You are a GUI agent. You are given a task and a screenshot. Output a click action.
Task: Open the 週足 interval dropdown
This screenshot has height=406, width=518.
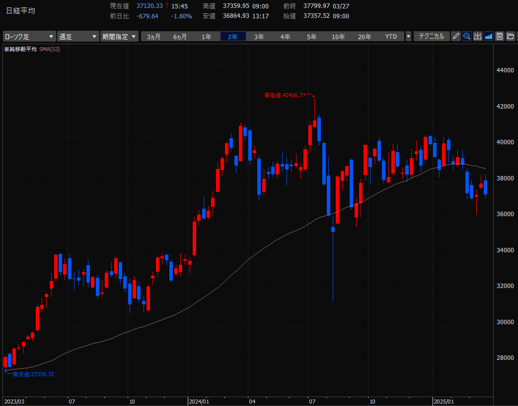click(x=78, y=36)
